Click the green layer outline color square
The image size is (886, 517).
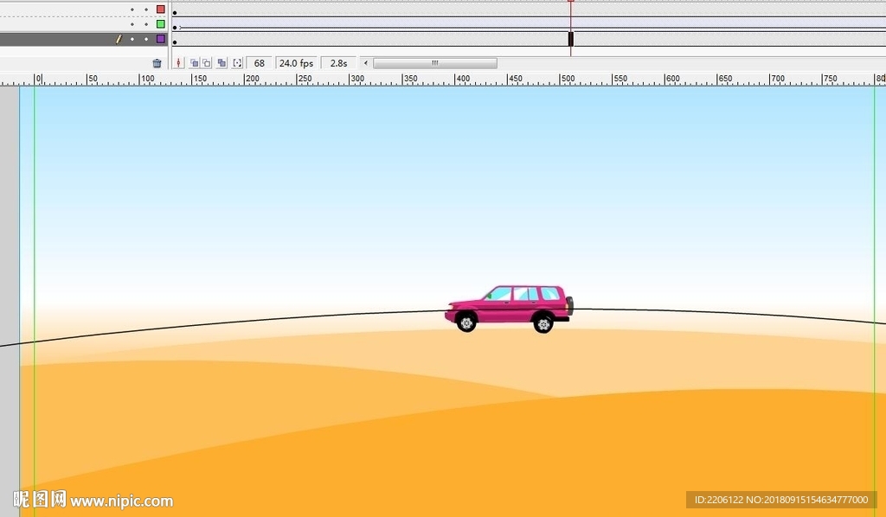click(x=160, y=24)
